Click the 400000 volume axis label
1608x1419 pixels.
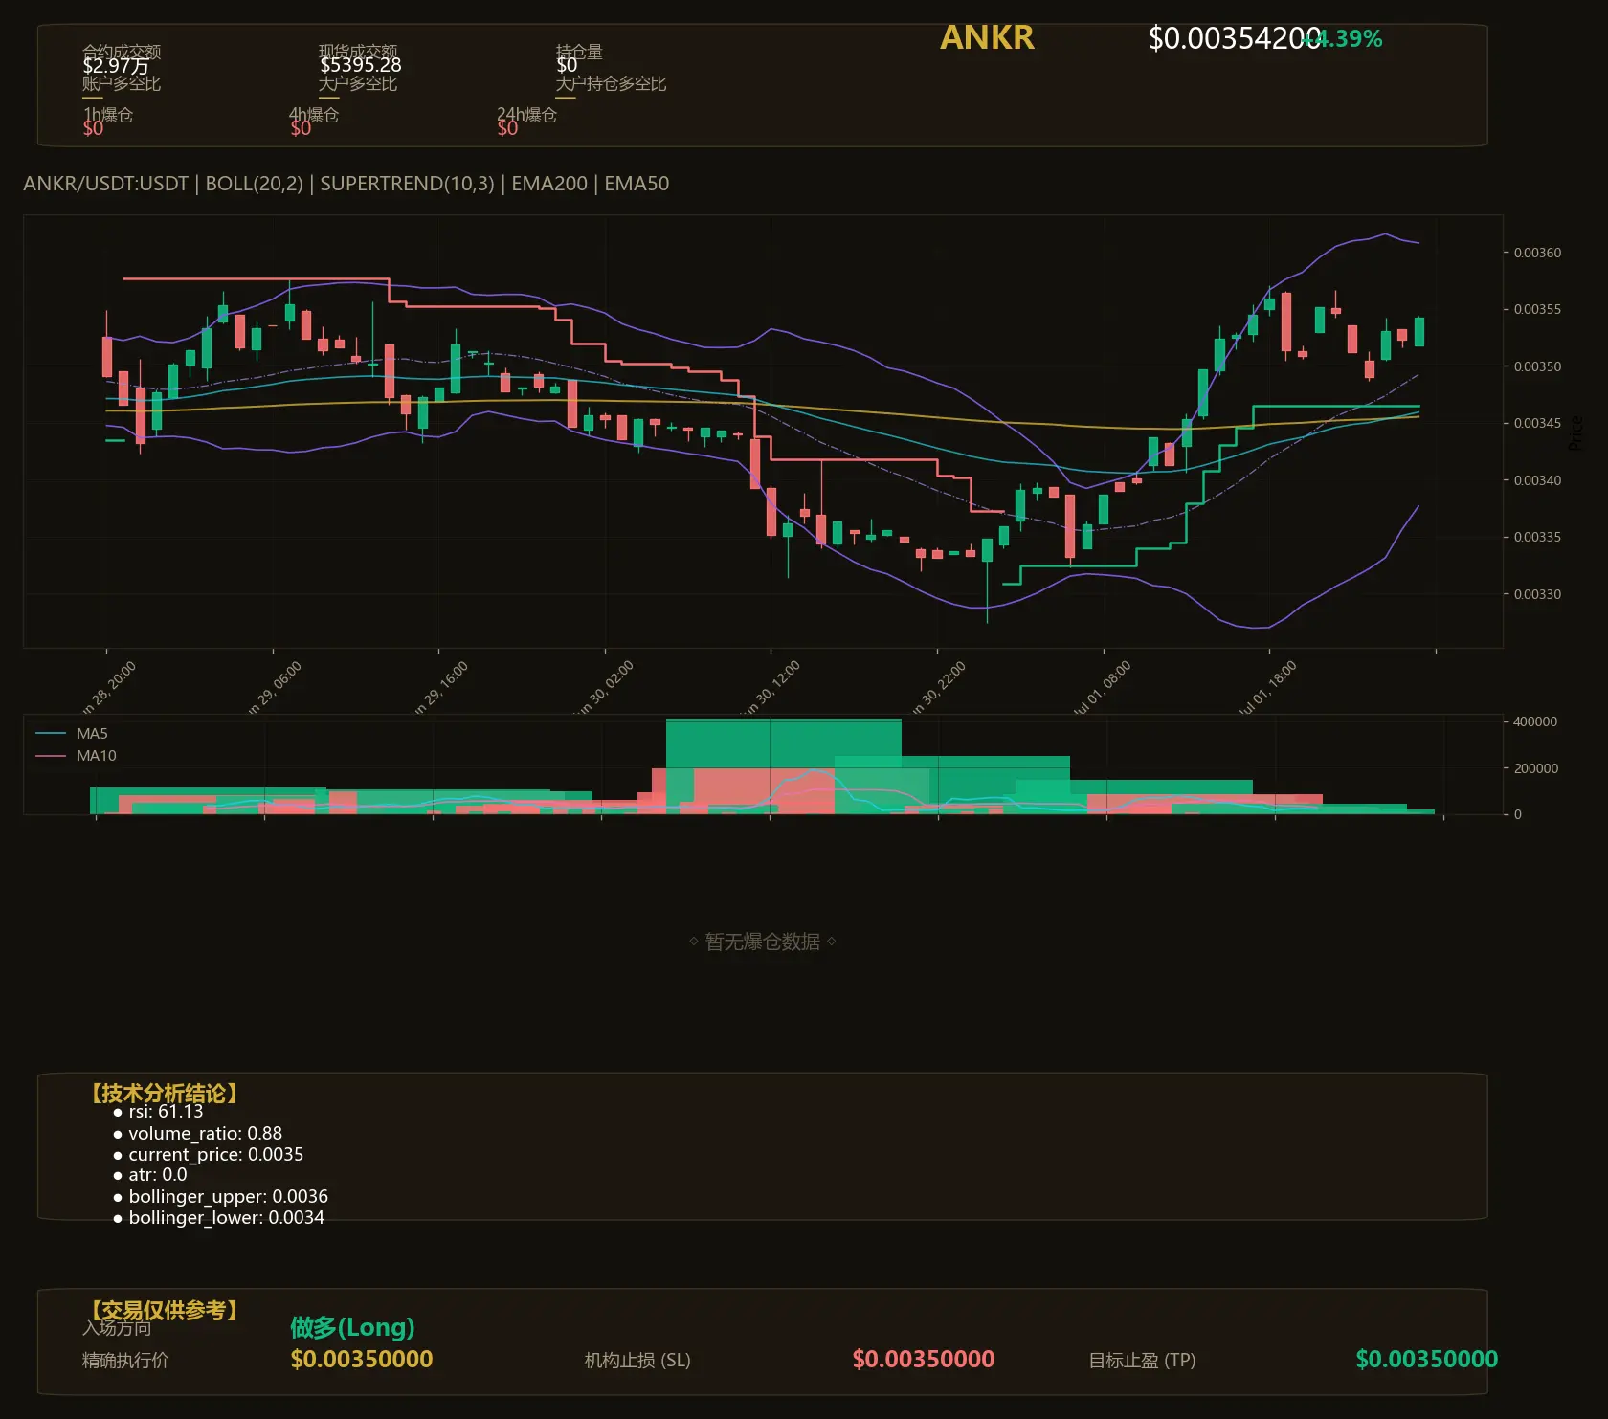pyautogui.click(x=1535, y=721)
